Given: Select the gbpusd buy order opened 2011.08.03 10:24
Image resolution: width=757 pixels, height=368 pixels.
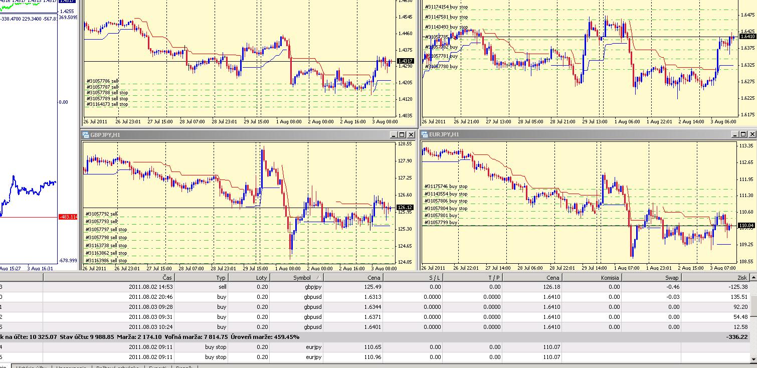Looking at the screenshot, I should pos(374,327).
